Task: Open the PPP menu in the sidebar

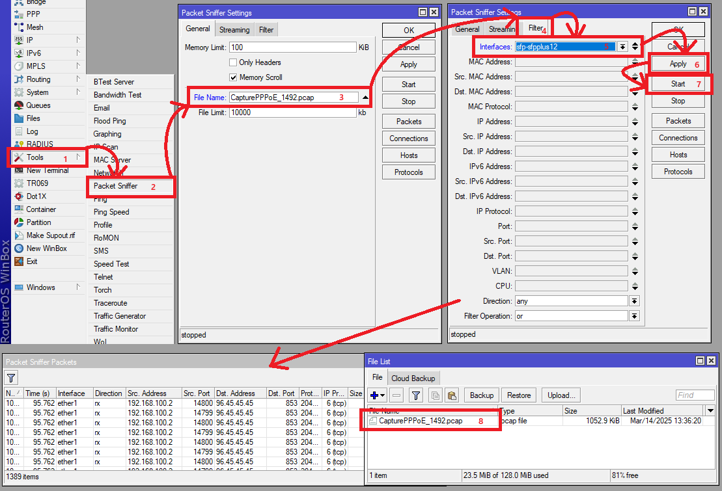Action: click(x=33, y=14)
